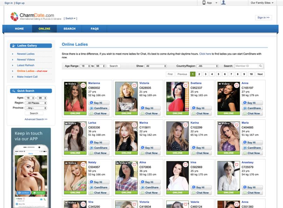Favorite Karina with the heart icon
Screen dimensions: 283x208
tap(186, 125)
